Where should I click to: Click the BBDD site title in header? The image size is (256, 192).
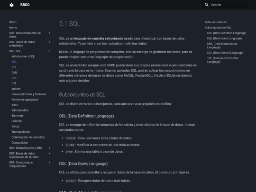click(x=25, y=5)
